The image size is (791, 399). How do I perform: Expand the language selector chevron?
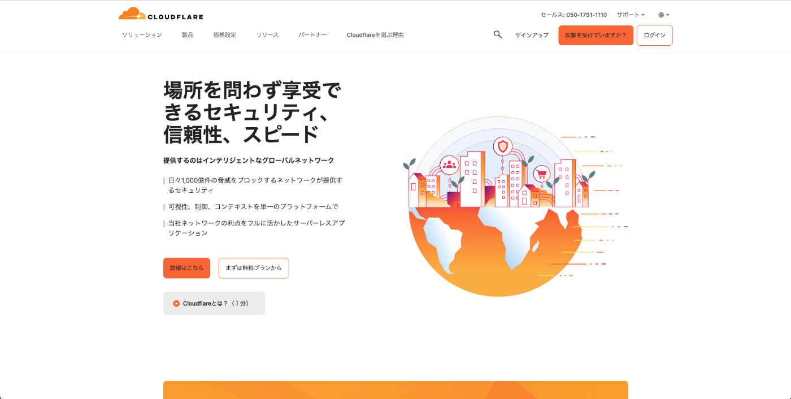coord(668,15)
